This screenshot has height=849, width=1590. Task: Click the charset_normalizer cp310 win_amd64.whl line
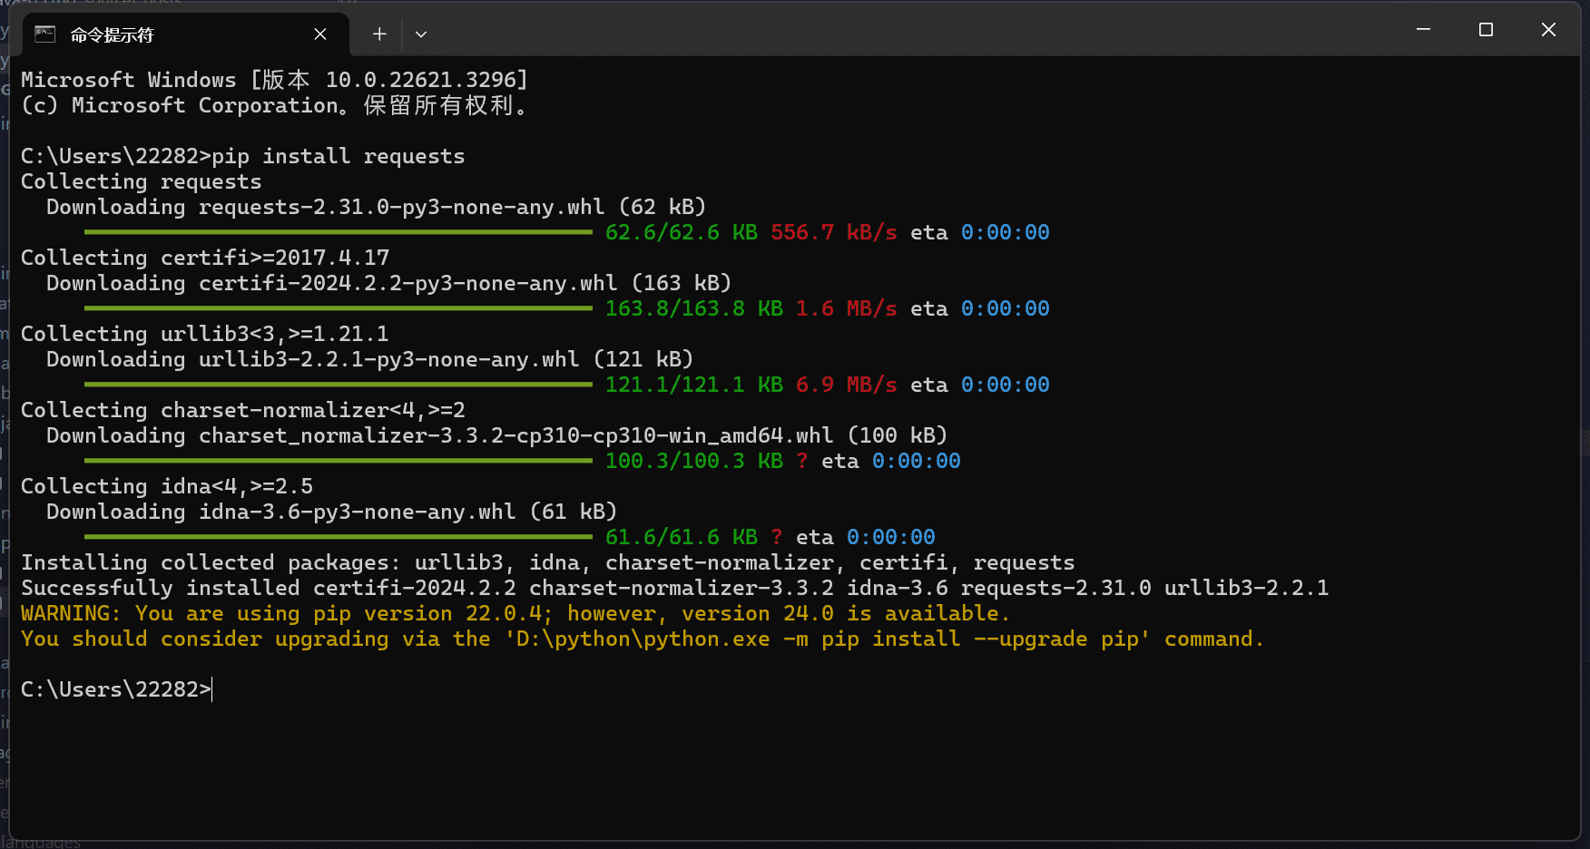point(496,435)
